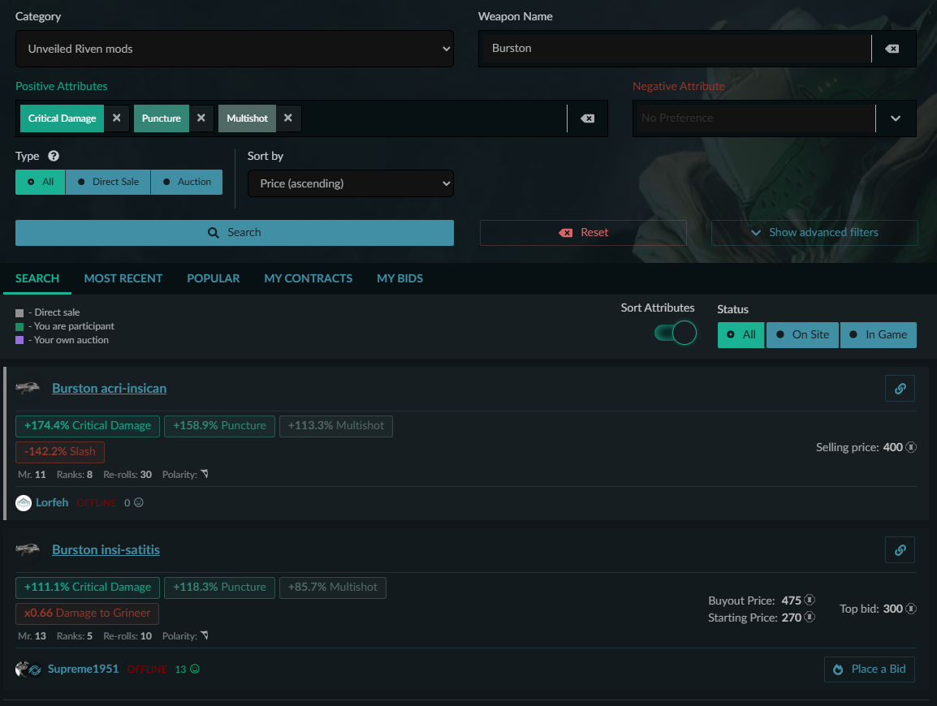
Task: Click Burston insi-satitis weapon thumbnail
Action: point(28,549)
